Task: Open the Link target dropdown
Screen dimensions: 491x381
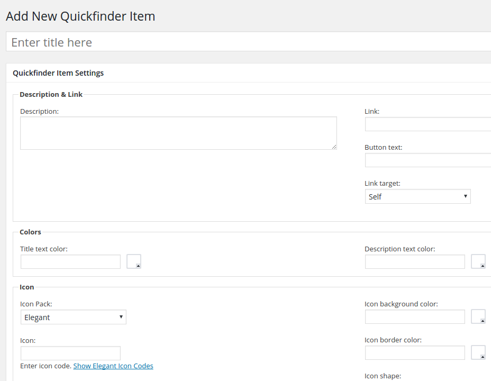Action: (417, 197)
